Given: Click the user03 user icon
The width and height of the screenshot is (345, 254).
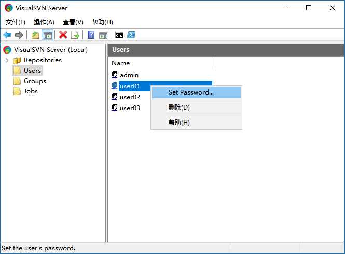Looking at the screenshot, I should pos(115,108).
